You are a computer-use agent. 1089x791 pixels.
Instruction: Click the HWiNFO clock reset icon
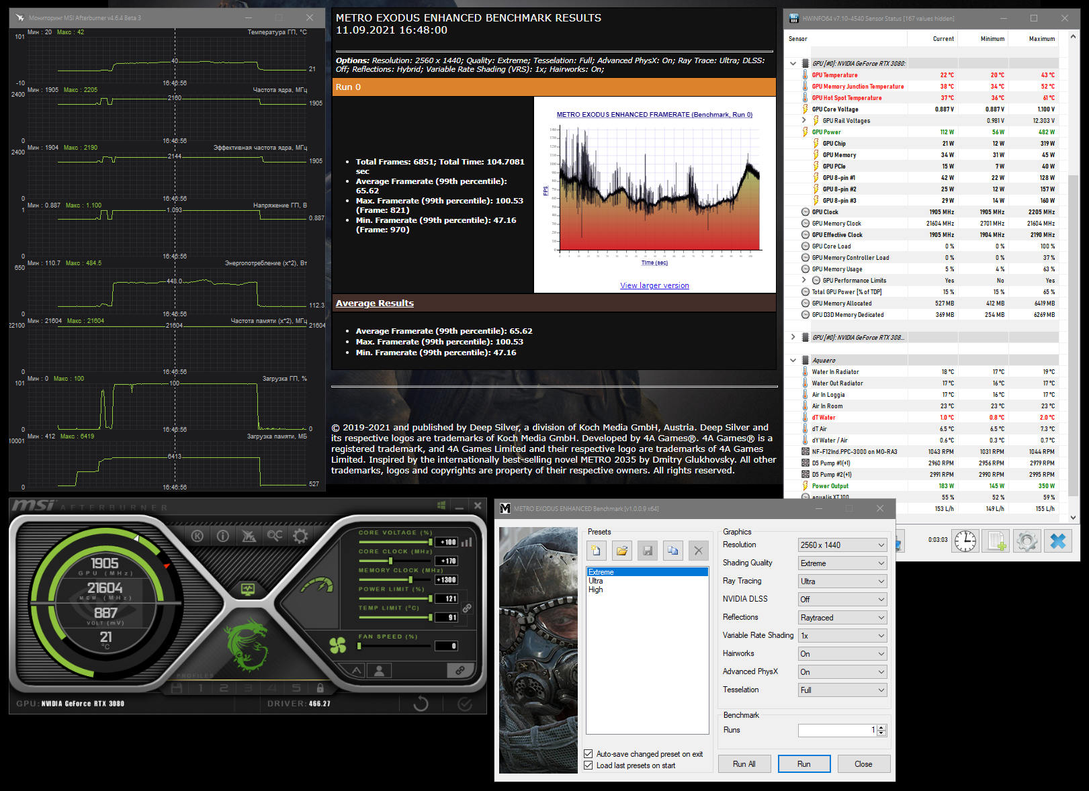point(965,541)
